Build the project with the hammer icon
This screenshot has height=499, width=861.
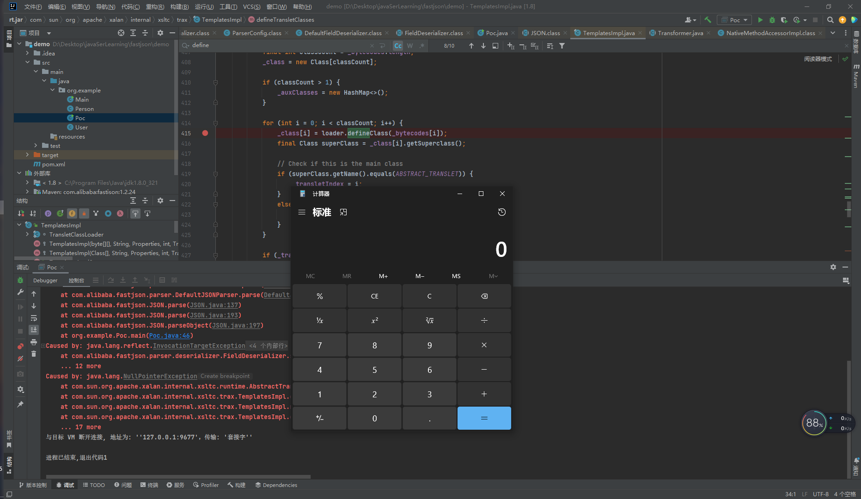708,20
